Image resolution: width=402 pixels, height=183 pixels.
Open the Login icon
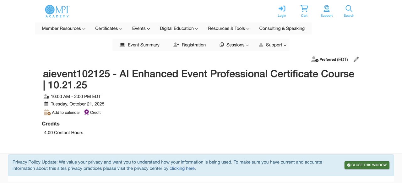pos(282,9)
